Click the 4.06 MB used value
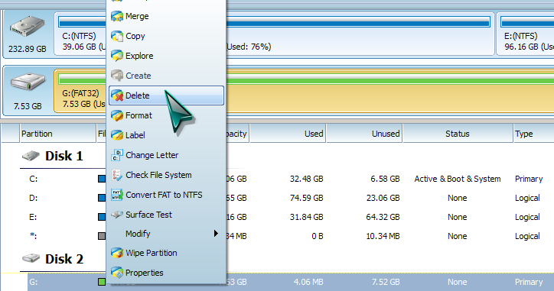This screenshot has width=554, height=291. [x=308, y=282]
